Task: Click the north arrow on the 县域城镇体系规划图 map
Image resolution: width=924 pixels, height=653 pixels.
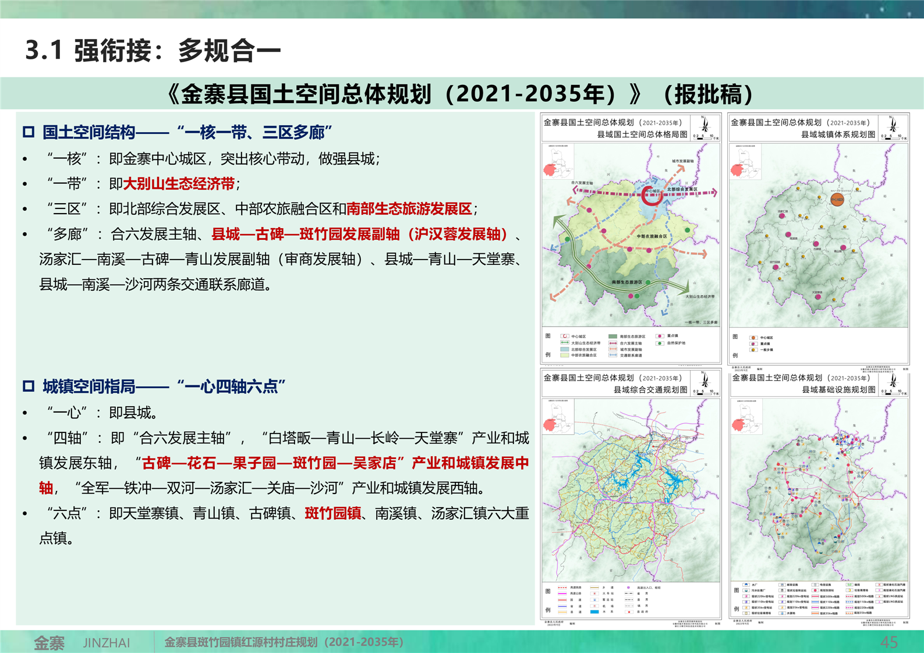Action: point(893,125)
